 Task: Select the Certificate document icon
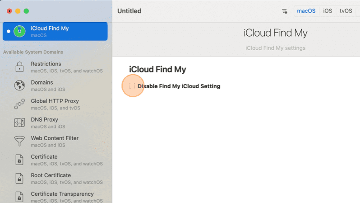tap(19, 160)
